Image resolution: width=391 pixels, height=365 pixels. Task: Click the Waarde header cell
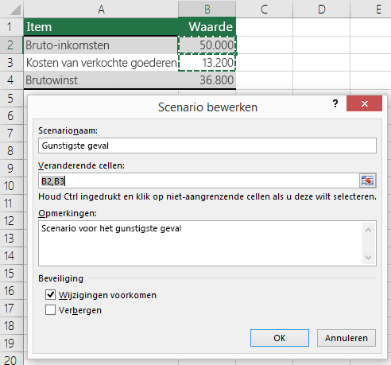click(207, 27)
